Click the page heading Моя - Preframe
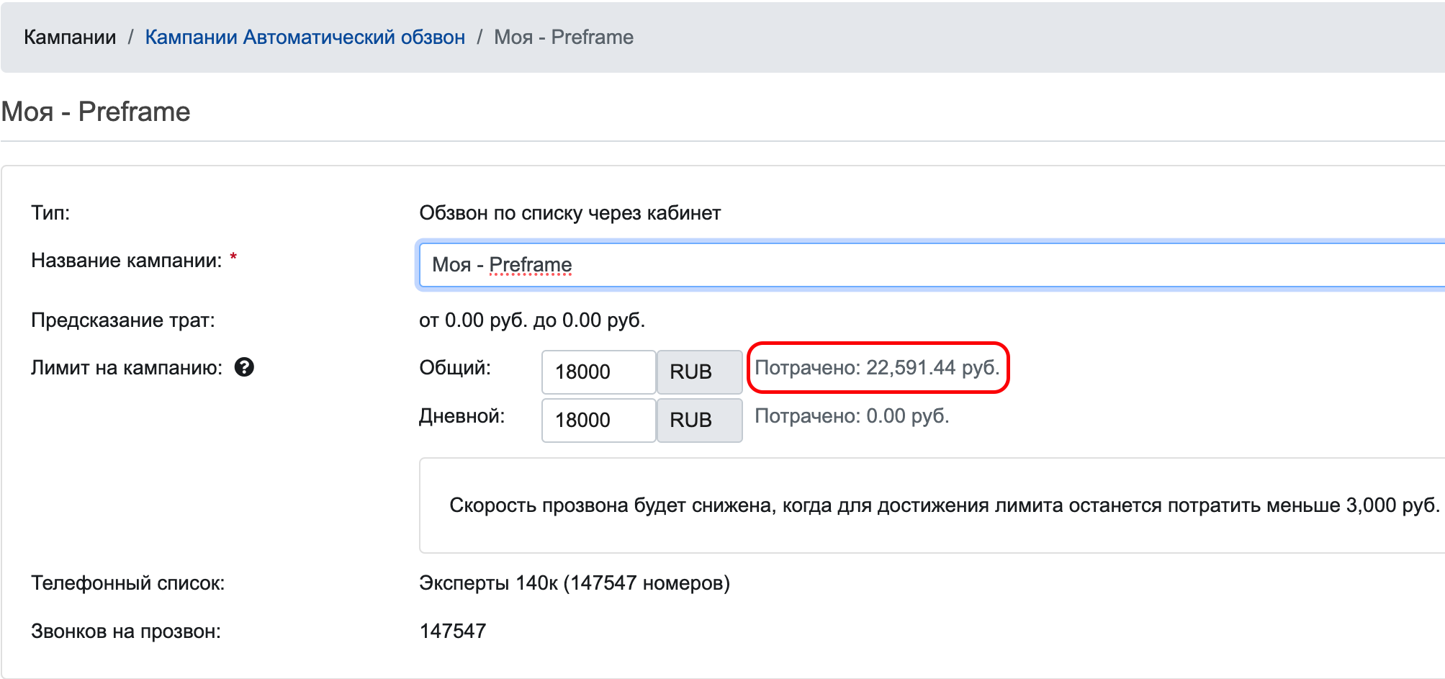Viewport: 1445px width, 679px height. pos(94,111)
